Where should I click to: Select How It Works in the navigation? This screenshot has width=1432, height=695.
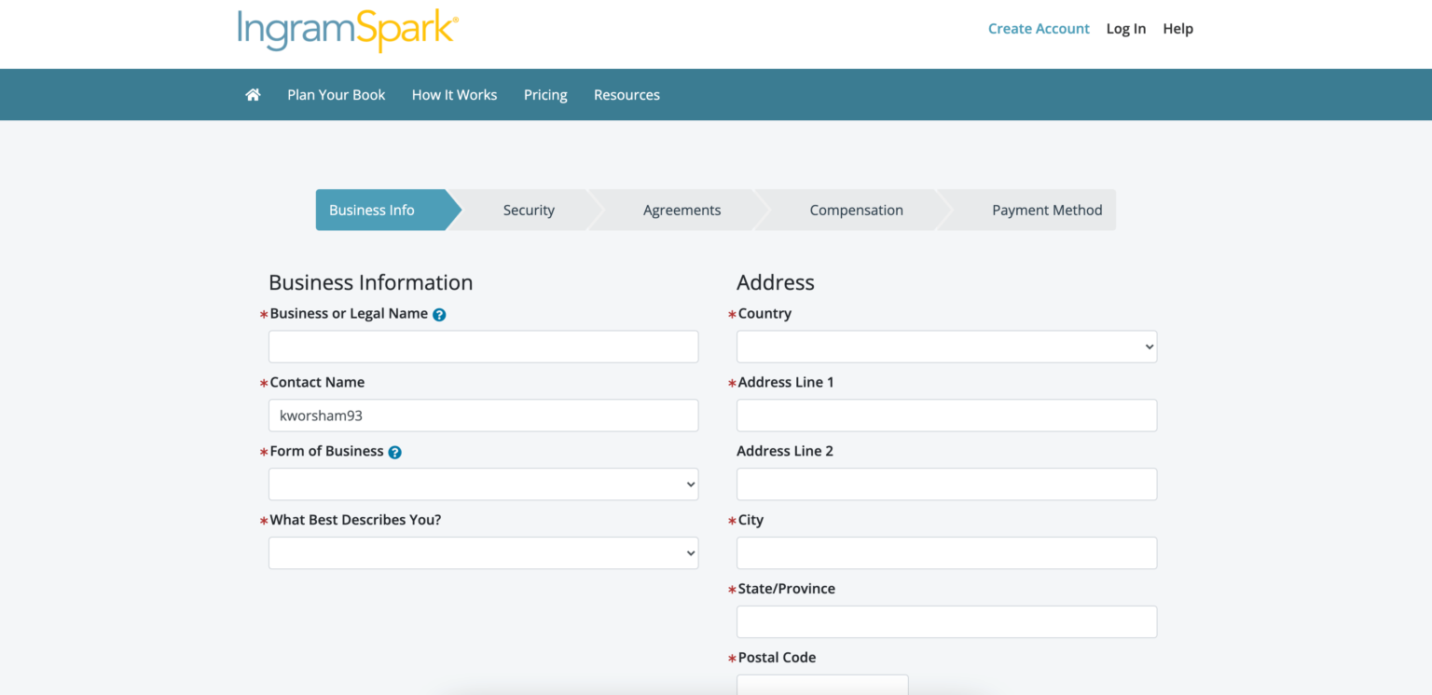[x=454, y=94]
